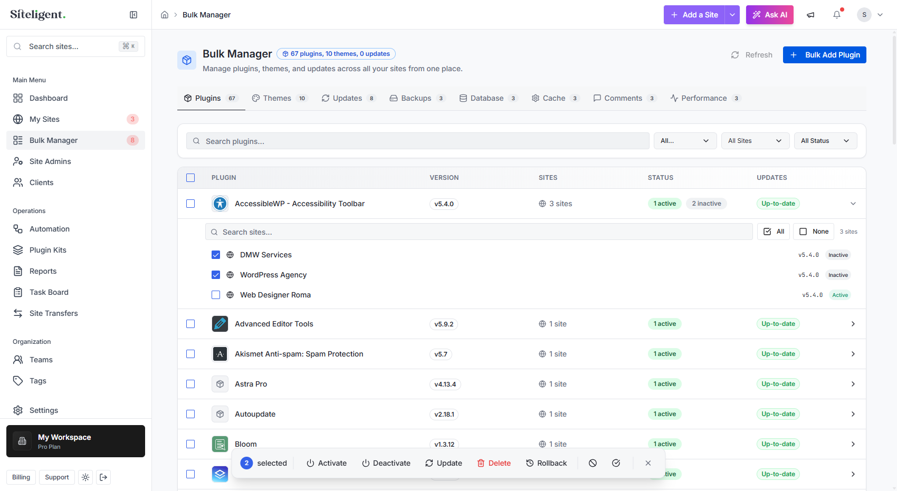This screenshot has width=897, height=491.
Task: Expand the Astra Pro row
Action: [x=853, y=384]
